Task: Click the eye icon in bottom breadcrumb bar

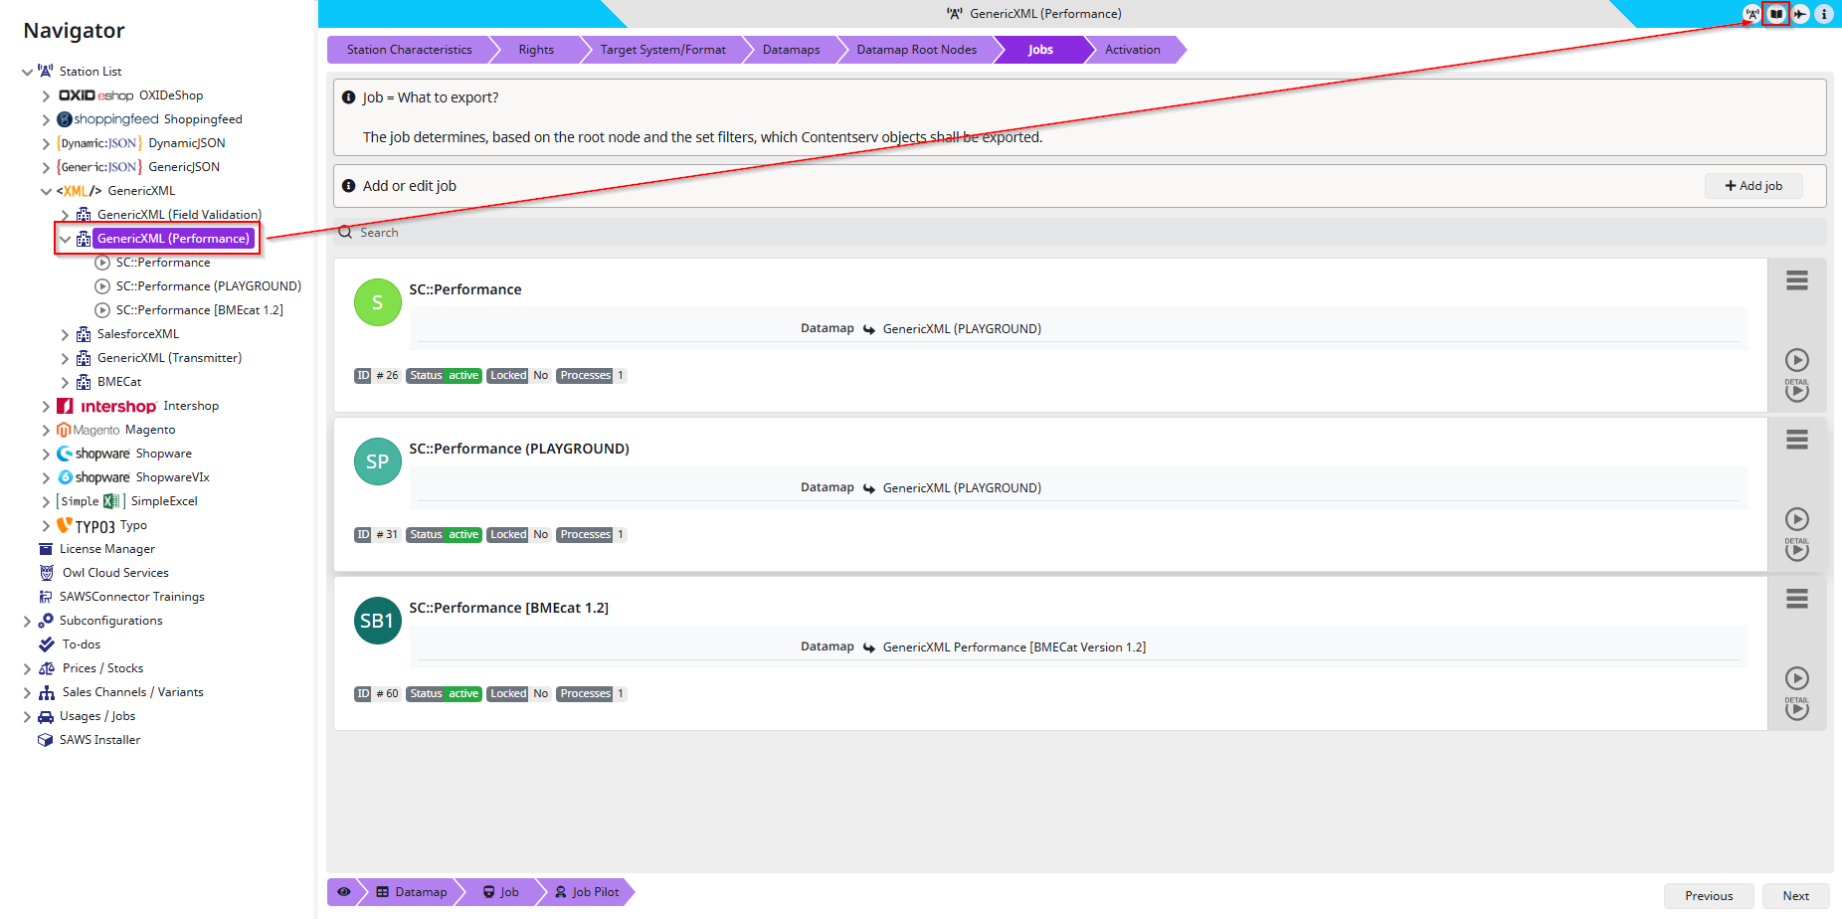Action: pos(344,892)
